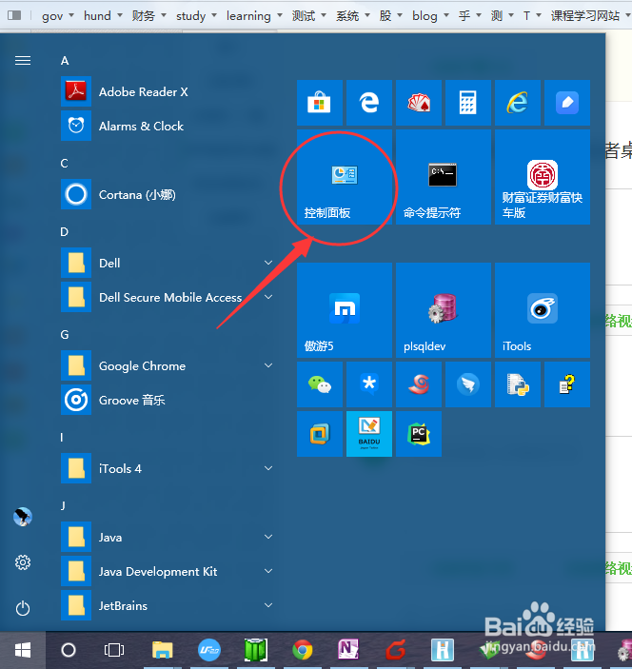Launch the iTools tile
Viewport: 632px width, 669px height.
pos(543,310)
